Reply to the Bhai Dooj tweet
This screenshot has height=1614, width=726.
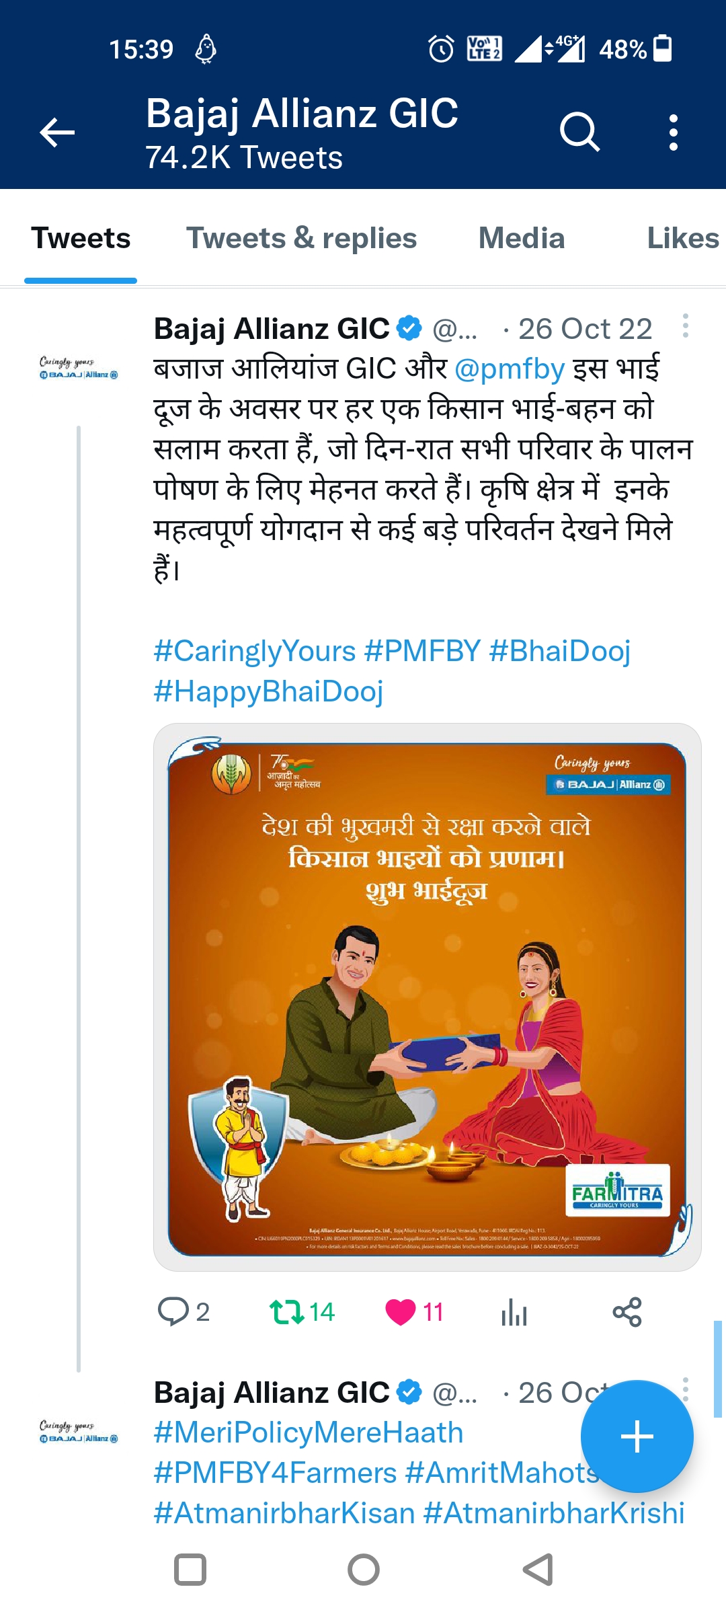click(x=173, y=1312)
